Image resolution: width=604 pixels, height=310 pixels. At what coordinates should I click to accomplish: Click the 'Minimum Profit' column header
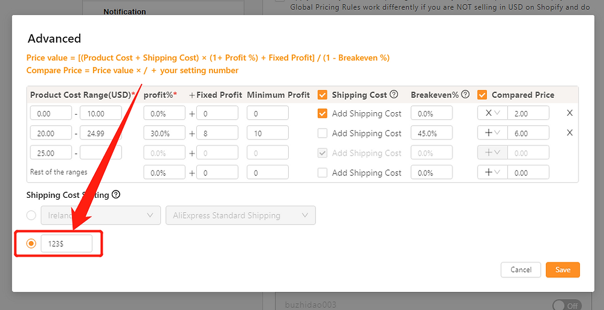click(x=278, y=95)
